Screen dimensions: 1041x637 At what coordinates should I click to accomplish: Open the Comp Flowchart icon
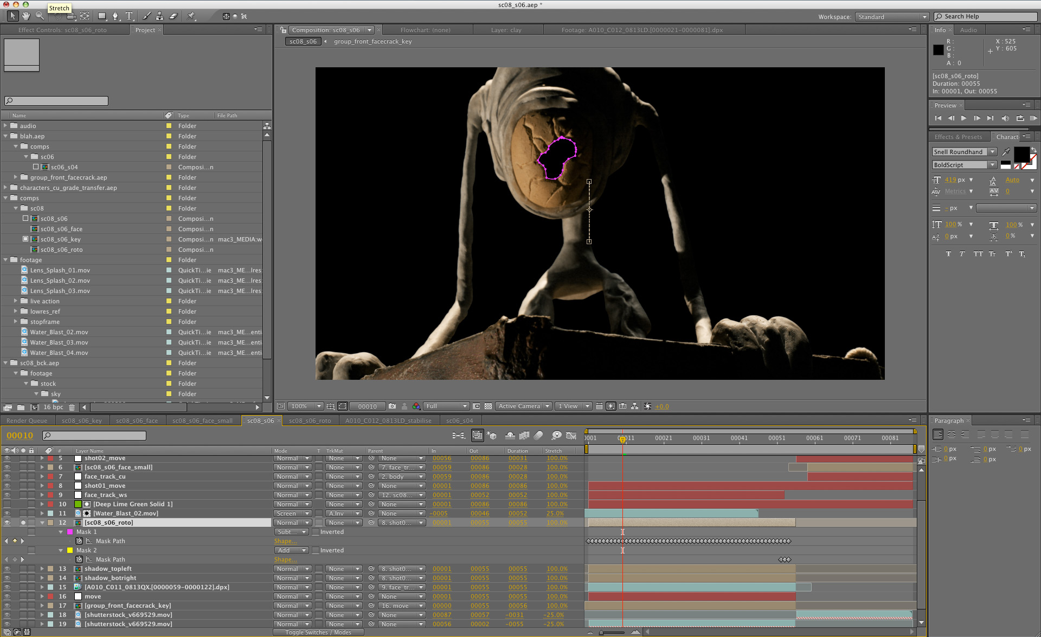tap(634, 406)
